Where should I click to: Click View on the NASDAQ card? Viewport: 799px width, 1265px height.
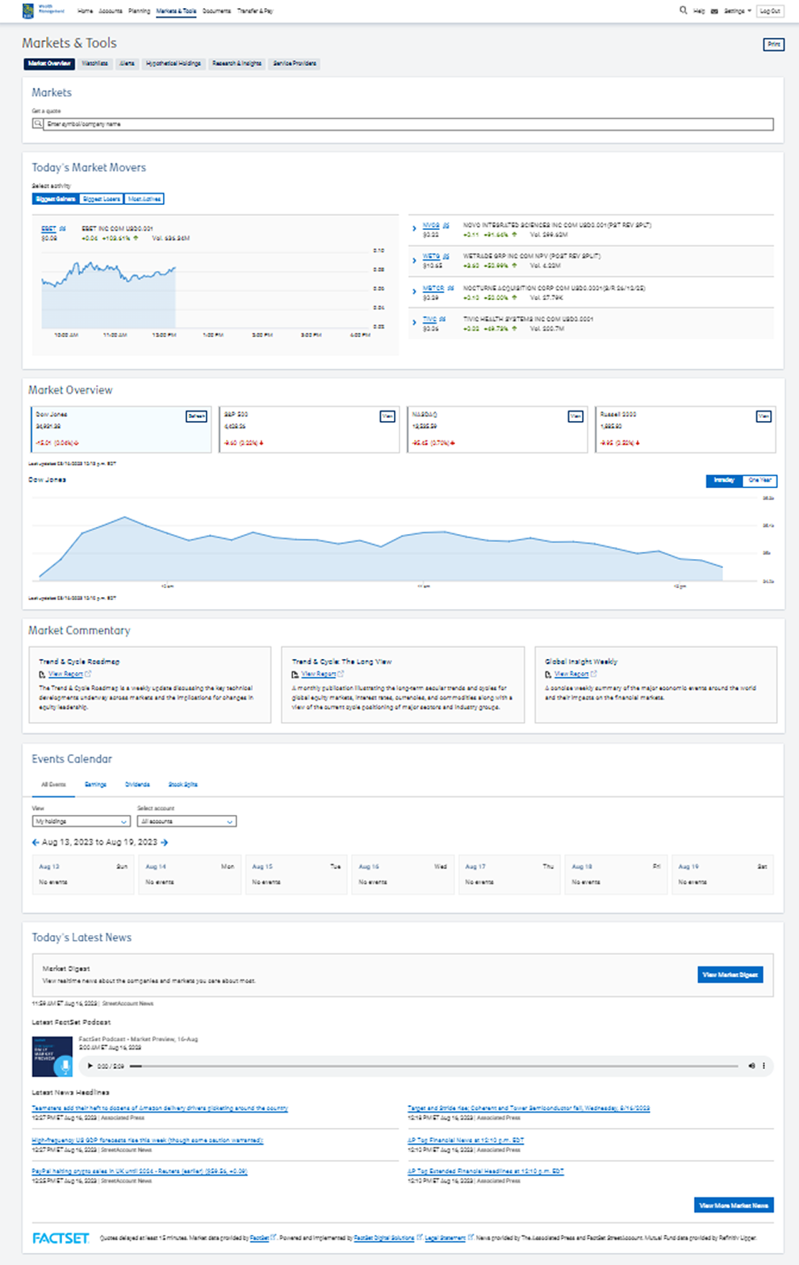[575, 416]
